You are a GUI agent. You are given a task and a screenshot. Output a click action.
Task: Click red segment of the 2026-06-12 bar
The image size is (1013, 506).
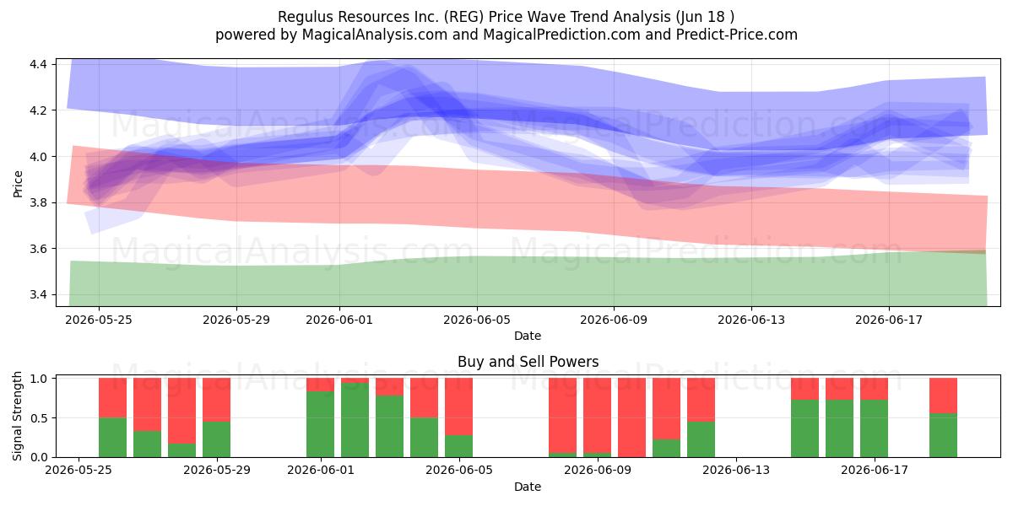point(701,400)
